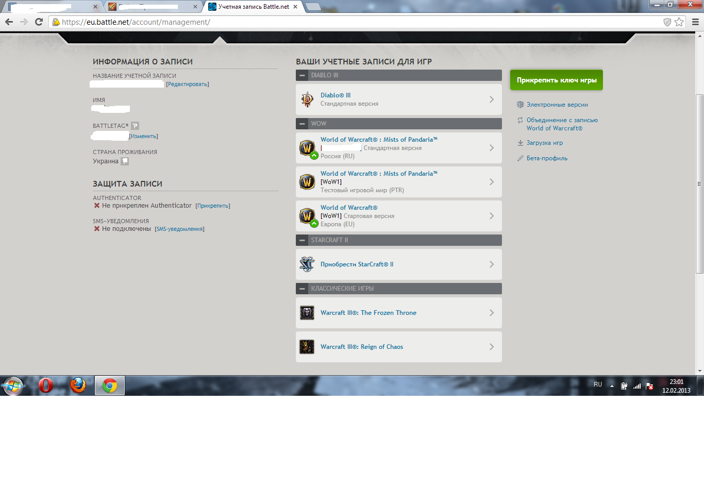Screen dimensions: 704x503
Task: Click the power plug tray icon
Action: pos(624,386)
